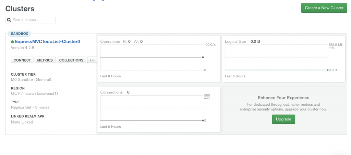Open cluster METRICS
This screenshot has height=155, width=351.
point(45,60)
